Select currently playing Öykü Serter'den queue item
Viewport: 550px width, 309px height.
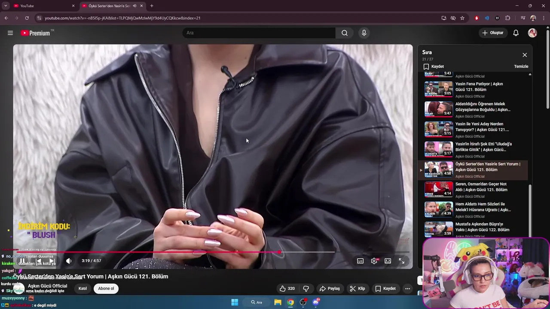pyautogui.click(x=474, y=170)
